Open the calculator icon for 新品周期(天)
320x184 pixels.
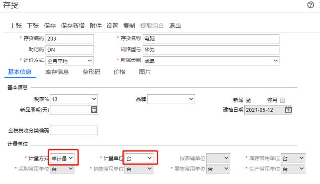pyautogui.click(x=94, y=110)
